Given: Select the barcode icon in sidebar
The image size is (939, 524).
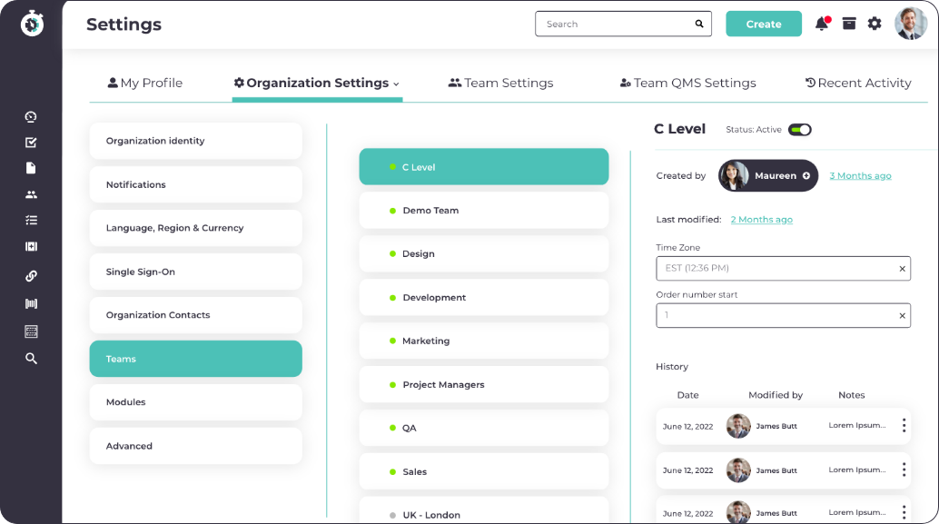Looking at the screenshot, I should (x=30, y=302).
